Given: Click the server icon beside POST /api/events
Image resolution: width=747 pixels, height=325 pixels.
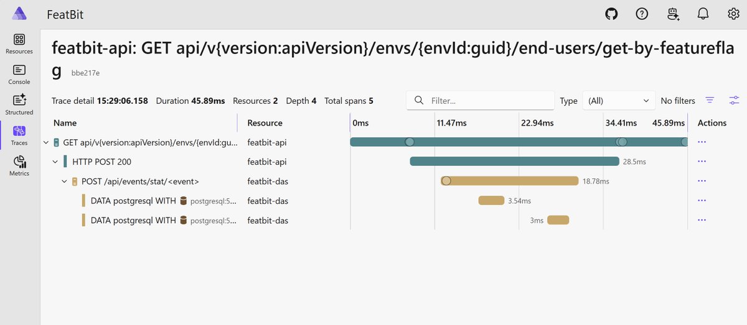Looking at the screenshot, I should tap(75, 181).
